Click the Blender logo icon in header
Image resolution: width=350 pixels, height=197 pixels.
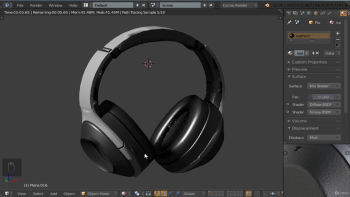tap(267, 5)
